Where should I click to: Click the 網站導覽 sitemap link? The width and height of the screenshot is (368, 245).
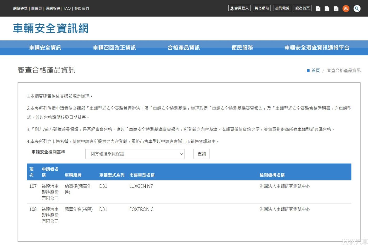point(20,8)
